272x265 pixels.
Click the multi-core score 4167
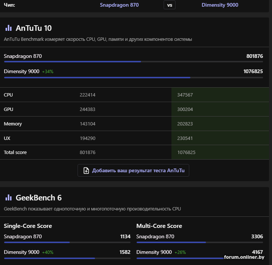[258, 252]
